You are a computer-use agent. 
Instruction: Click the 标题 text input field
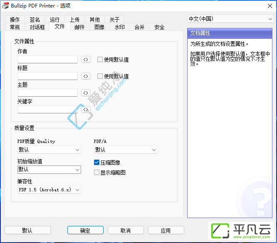click(x=47, y=76)
